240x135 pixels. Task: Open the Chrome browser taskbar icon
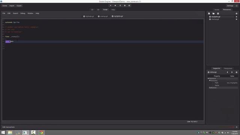tap(41, 132)
